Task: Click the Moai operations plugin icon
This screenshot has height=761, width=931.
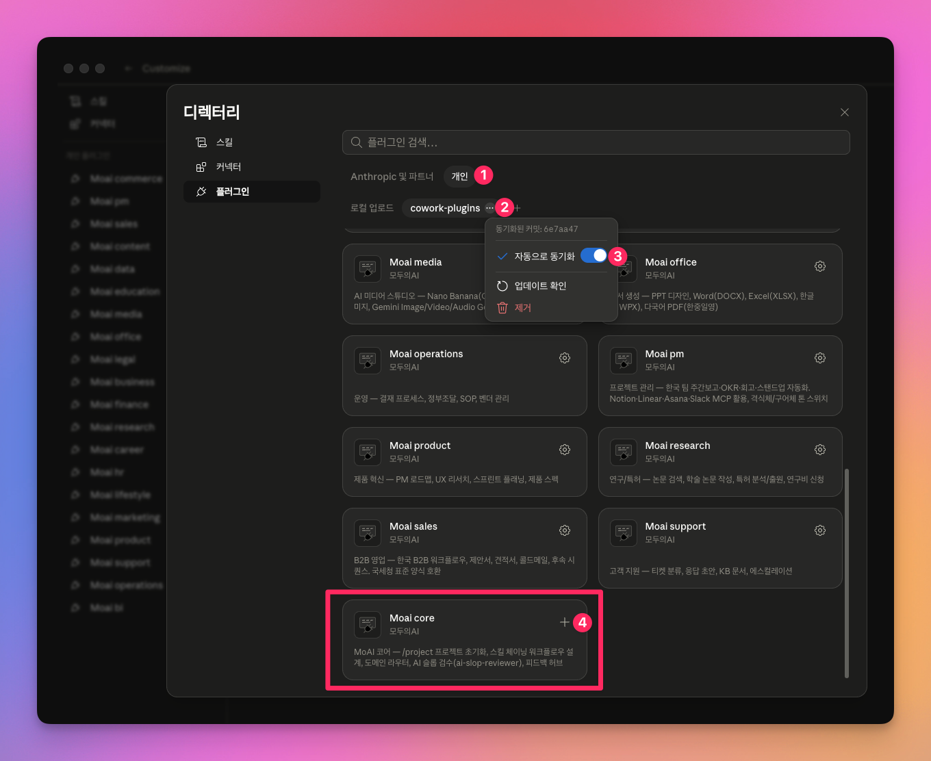Action: (368, 361)
